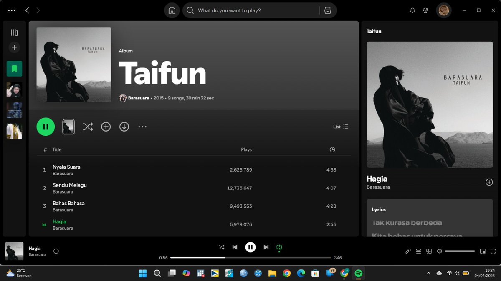The image size is (501, 281).
Task: Go forward with the right arrow
Action: pyautogui.click(x=38, y=10)
